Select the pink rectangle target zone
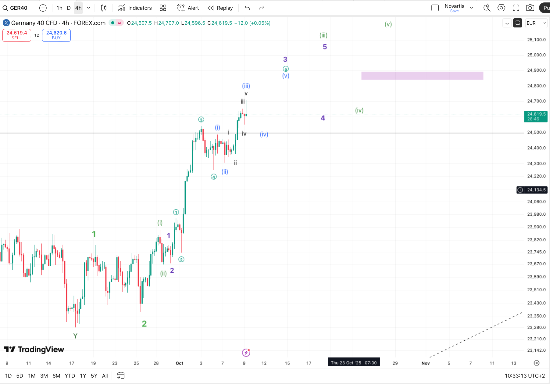 point(422,76)
